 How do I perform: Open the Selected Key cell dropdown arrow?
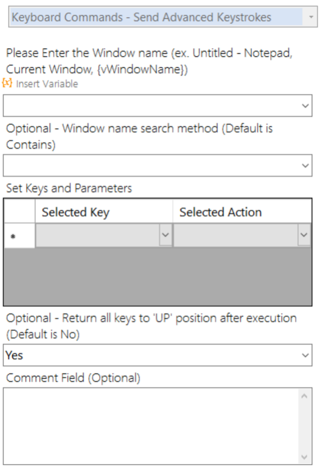pos(165,236)
